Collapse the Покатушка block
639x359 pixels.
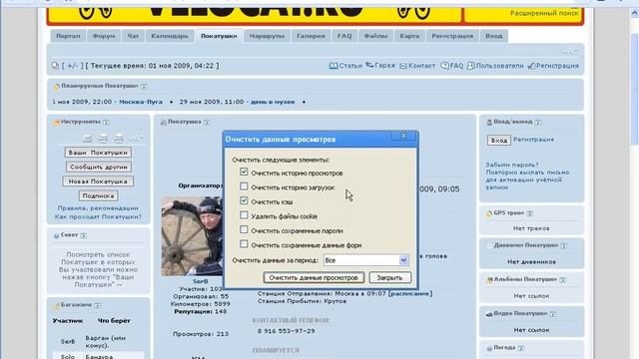pos(207,122)
